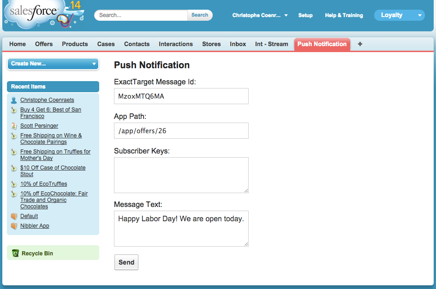Open the Interactions tab
The height and width of the screenshot is (289, 436).
[176, 44]
